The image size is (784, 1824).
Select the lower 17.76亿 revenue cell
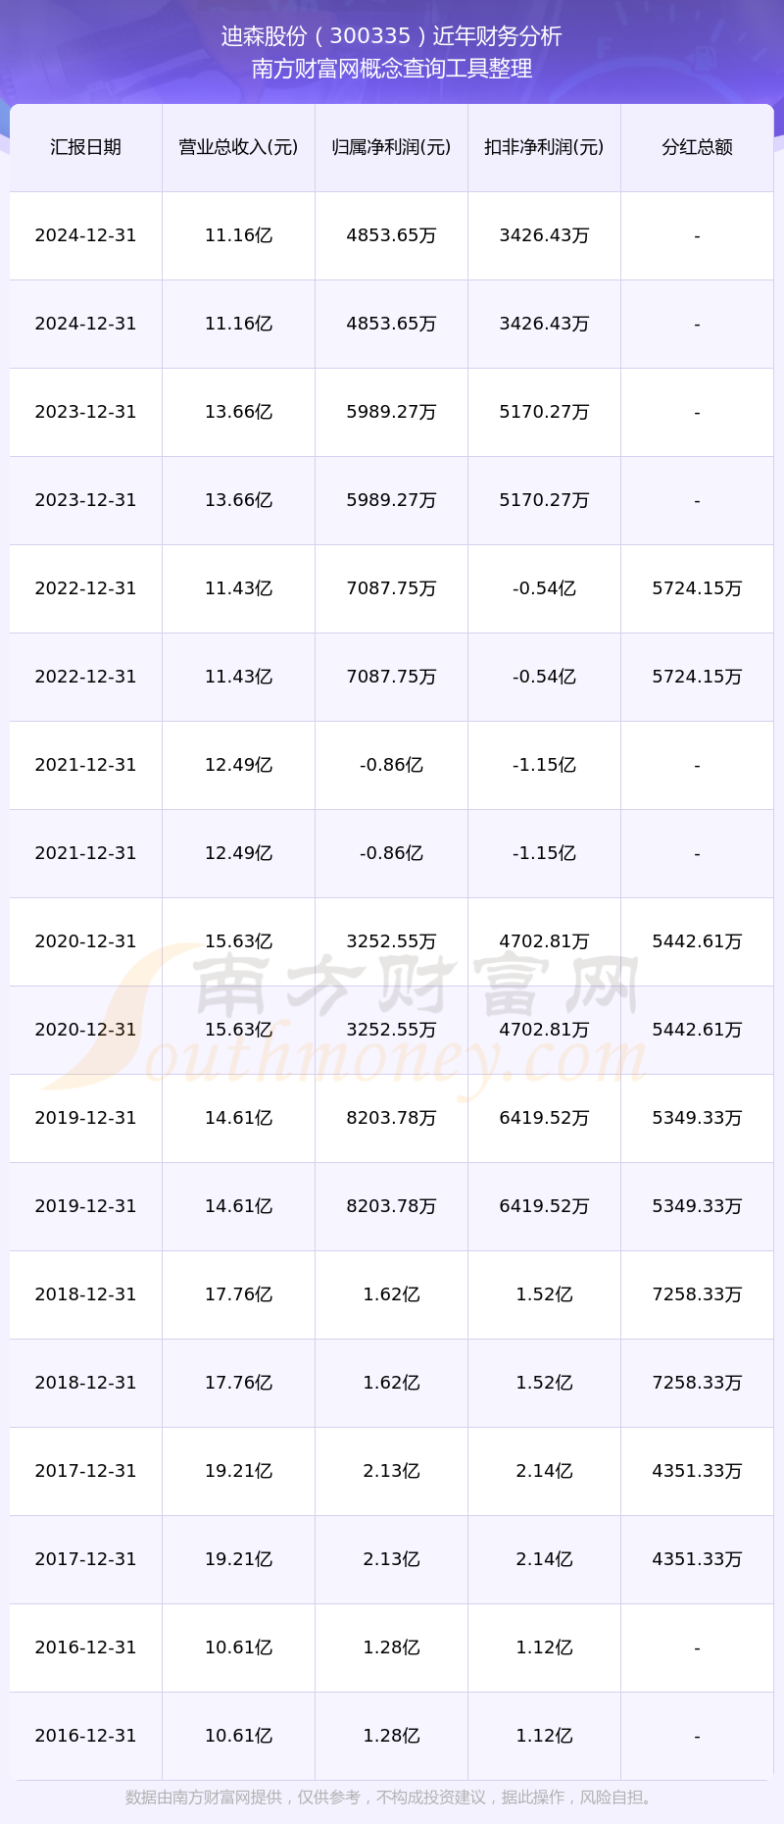[x=238, y=1383]
